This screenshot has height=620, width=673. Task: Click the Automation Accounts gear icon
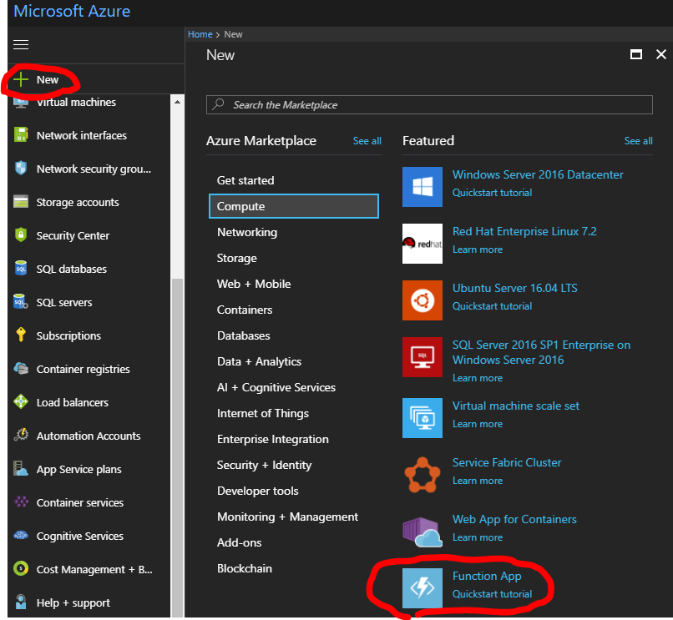(x=21, y=436)
